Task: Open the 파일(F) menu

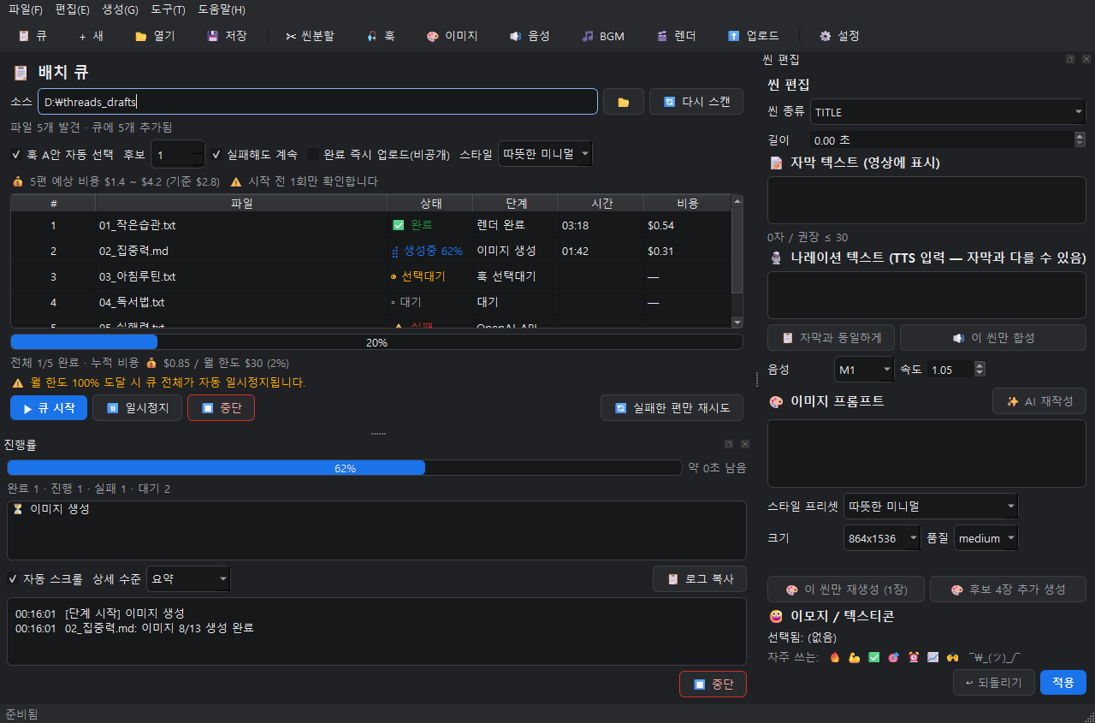Action: (26, 10)
